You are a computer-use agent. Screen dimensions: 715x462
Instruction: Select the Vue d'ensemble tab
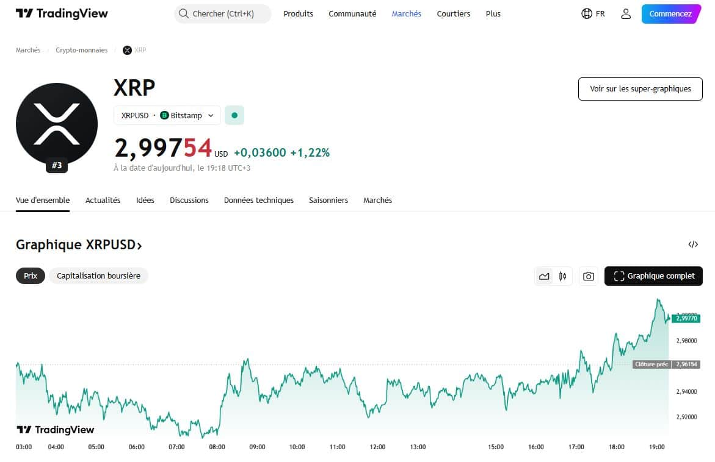pyautogui.click(x=43, y=201)
